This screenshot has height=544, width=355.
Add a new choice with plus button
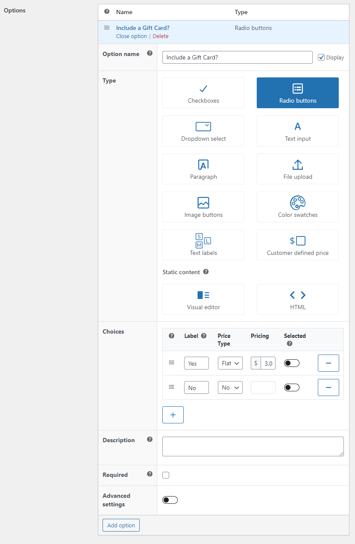pyautogui.click(x=173, y=415)
